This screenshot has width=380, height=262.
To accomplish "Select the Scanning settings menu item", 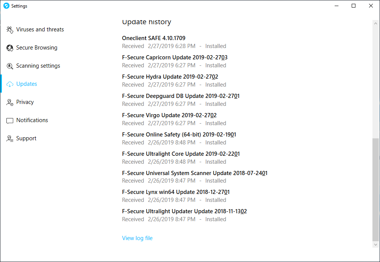I will pos(38,66).
